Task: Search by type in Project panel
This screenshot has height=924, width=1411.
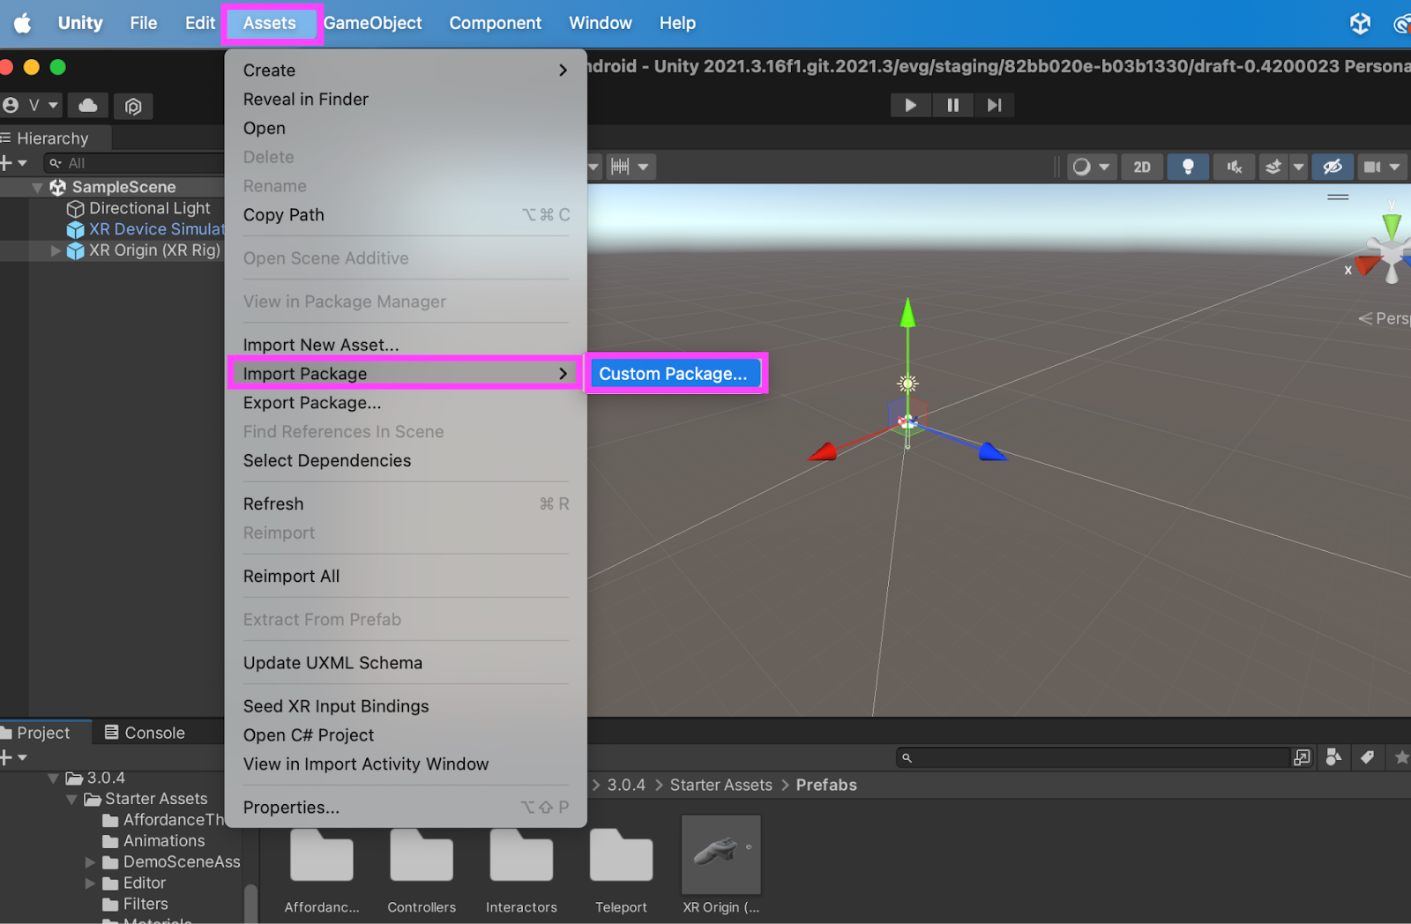Action: pyautogui.click(x=1333, y=757)
